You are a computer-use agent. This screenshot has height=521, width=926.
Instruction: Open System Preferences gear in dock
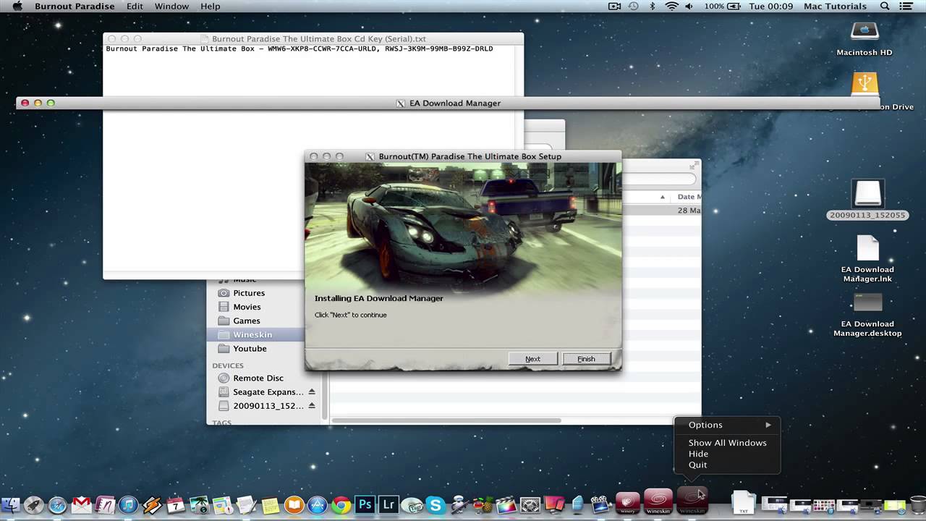pos(530,504)
